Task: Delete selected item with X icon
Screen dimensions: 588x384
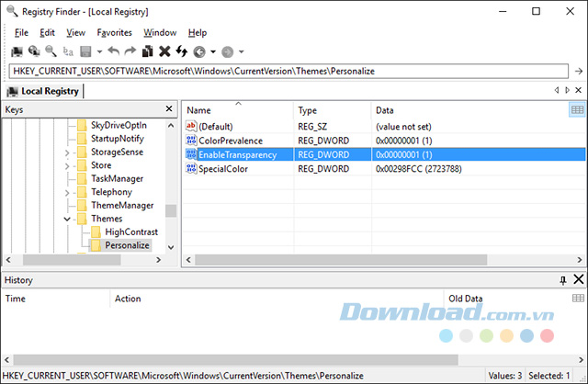Action: [164, 51]
